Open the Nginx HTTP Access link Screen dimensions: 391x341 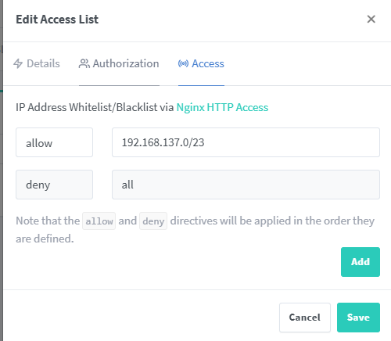click(x=222, y=107)
